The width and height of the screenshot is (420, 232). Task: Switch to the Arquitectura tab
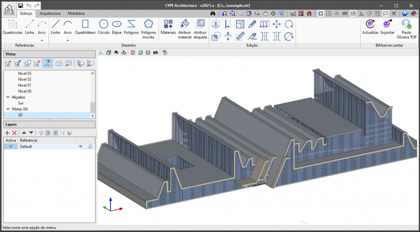click(50, 14)
